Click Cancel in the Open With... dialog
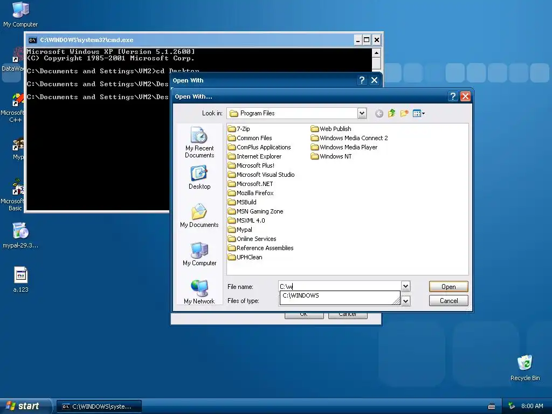 (x=448, y=301)
